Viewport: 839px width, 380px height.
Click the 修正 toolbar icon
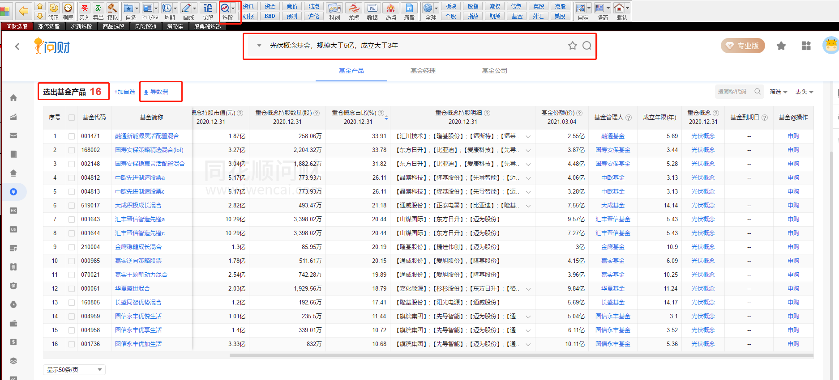pyautogui.click(x=53, y=11)
